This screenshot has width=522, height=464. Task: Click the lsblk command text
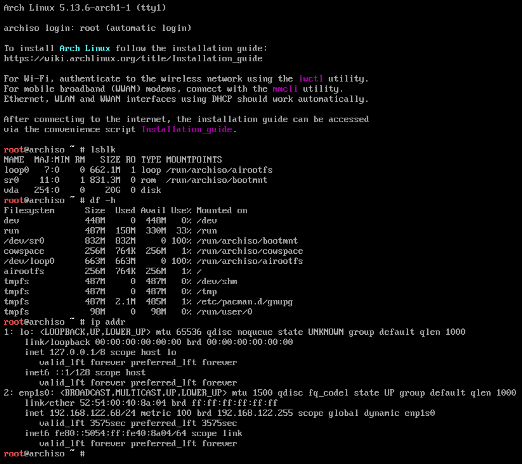point(103,150)
